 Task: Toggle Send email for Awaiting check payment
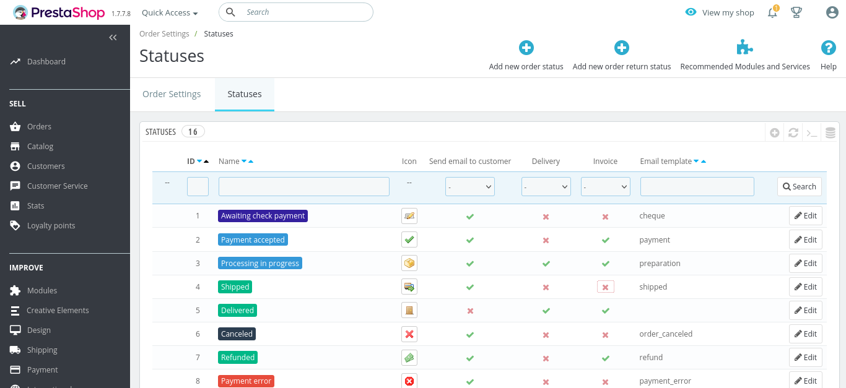point(470,217)
